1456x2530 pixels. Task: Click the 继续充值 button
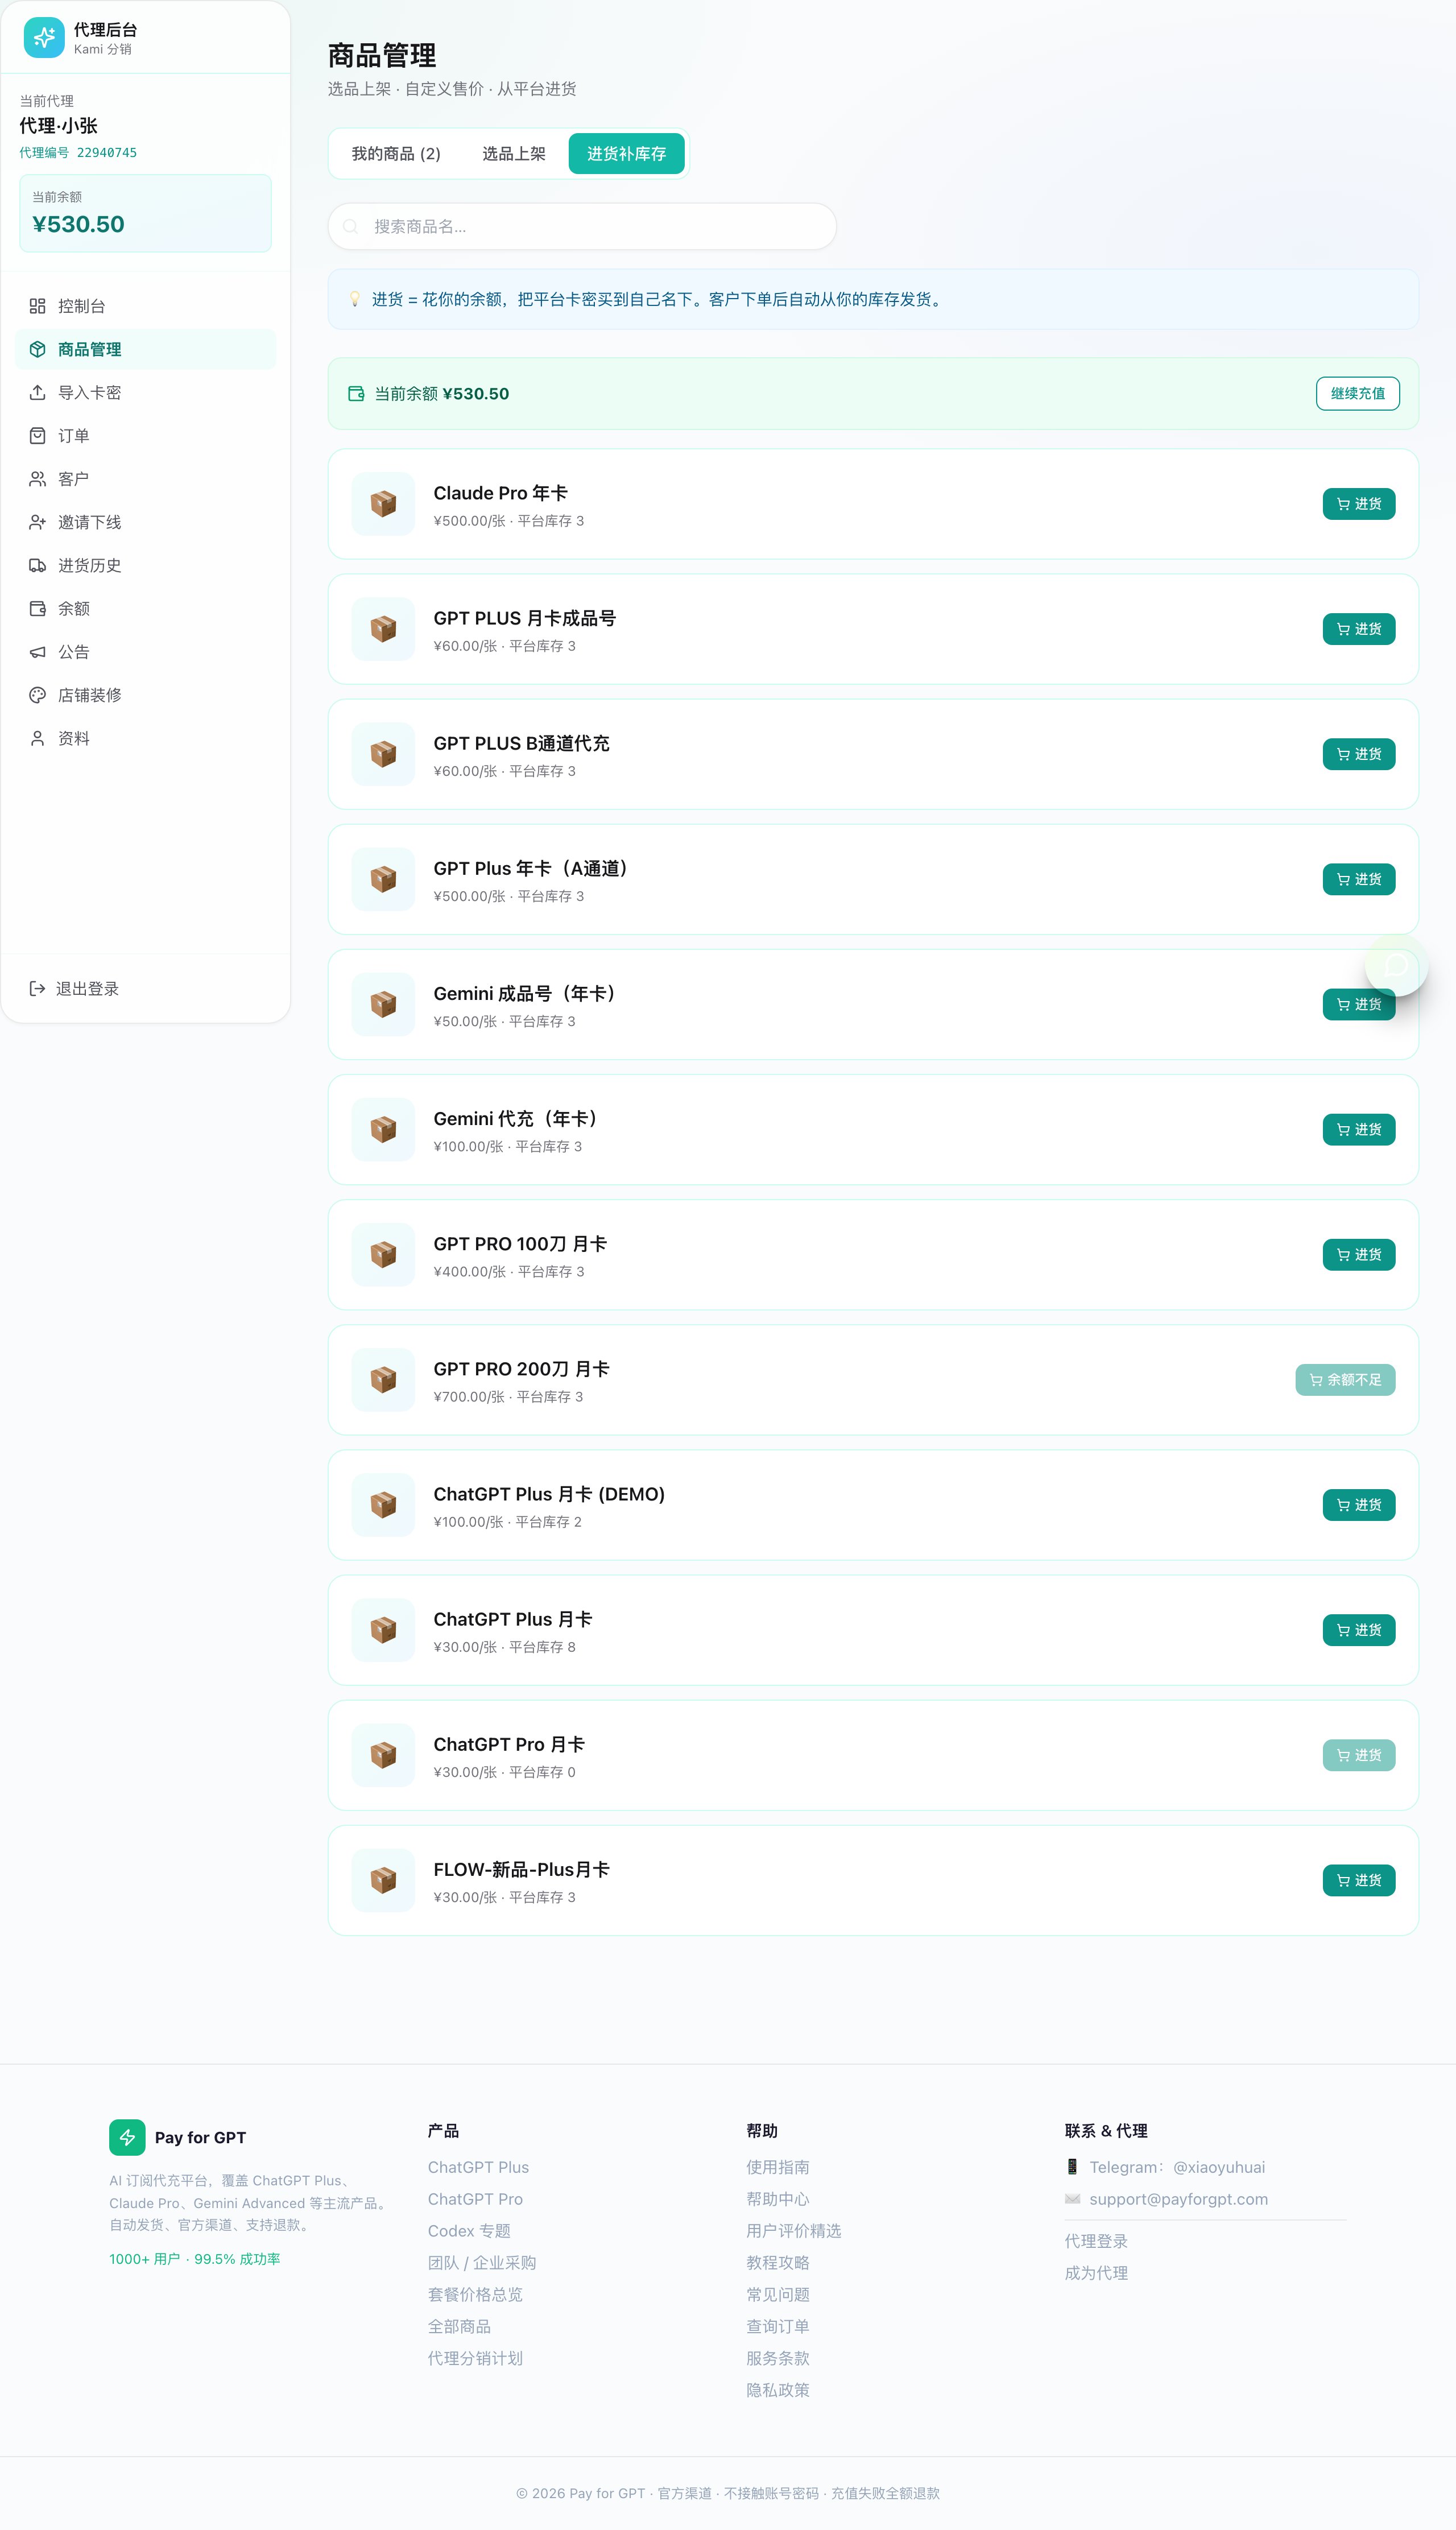click(x=1357, y=394)
